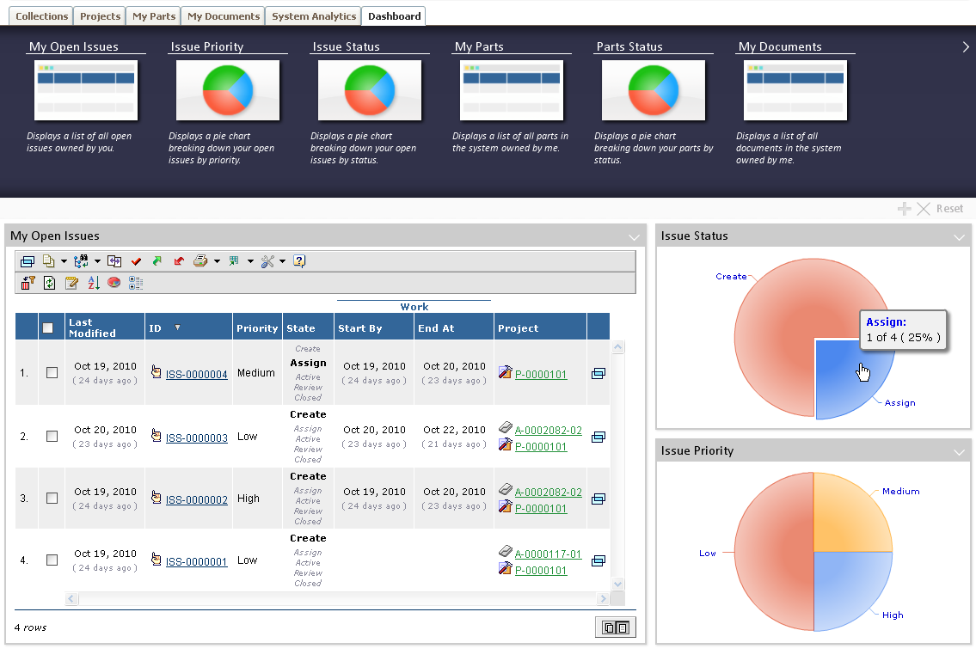Check the select-all checkbox in table header
The width and height of the screenshot is (976, 661).
(x=48, y=327)
